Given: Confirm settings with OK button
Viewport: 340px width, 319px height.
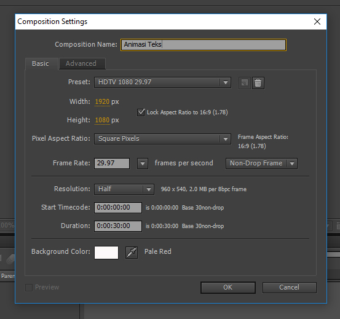Looking at the screenshot, I should click(228, 288).
